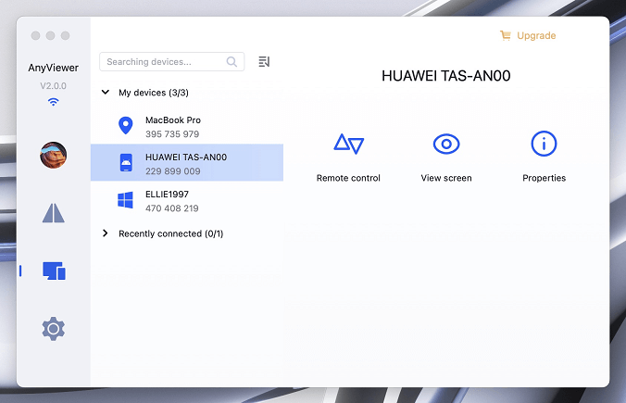Click the HUAWEI Android phone icon

[126, 162]
